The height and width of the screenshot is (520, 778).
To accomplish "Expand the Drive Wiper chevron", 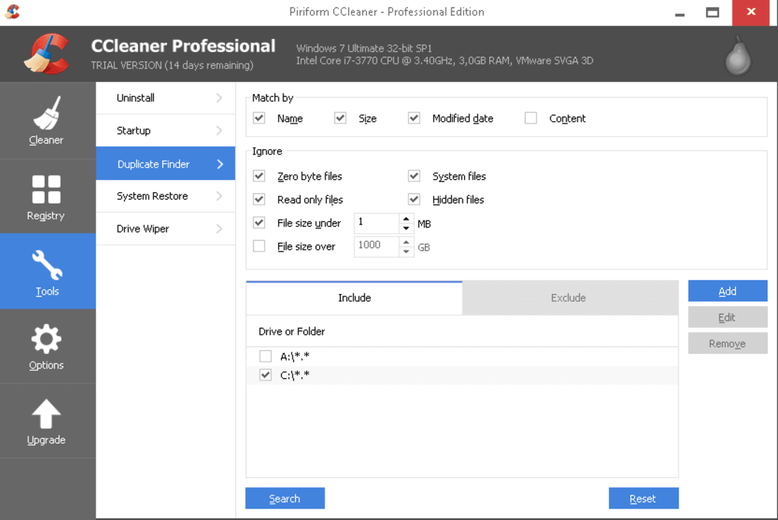I will (x=221, y=228).
